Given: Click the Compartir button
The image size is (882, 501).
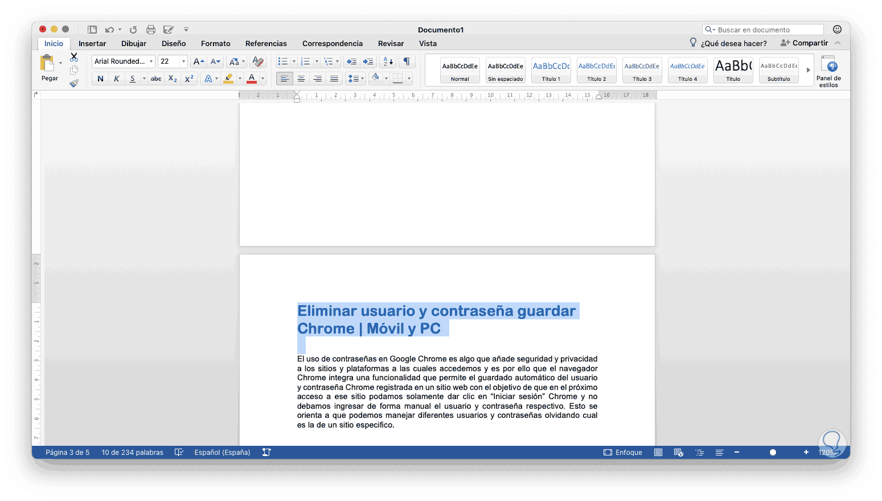Looking at the screenshot, I should pyautogui.click(x=804, y=43).
